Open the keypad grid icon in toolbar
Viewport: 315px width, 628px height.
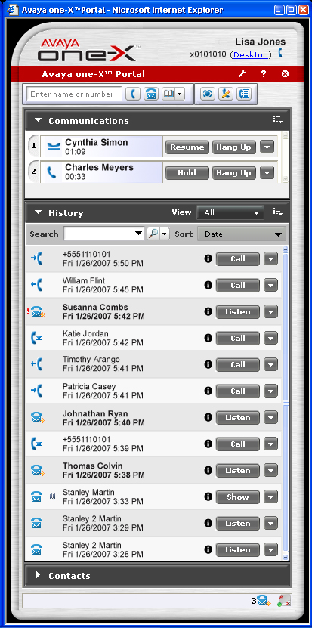244,94
